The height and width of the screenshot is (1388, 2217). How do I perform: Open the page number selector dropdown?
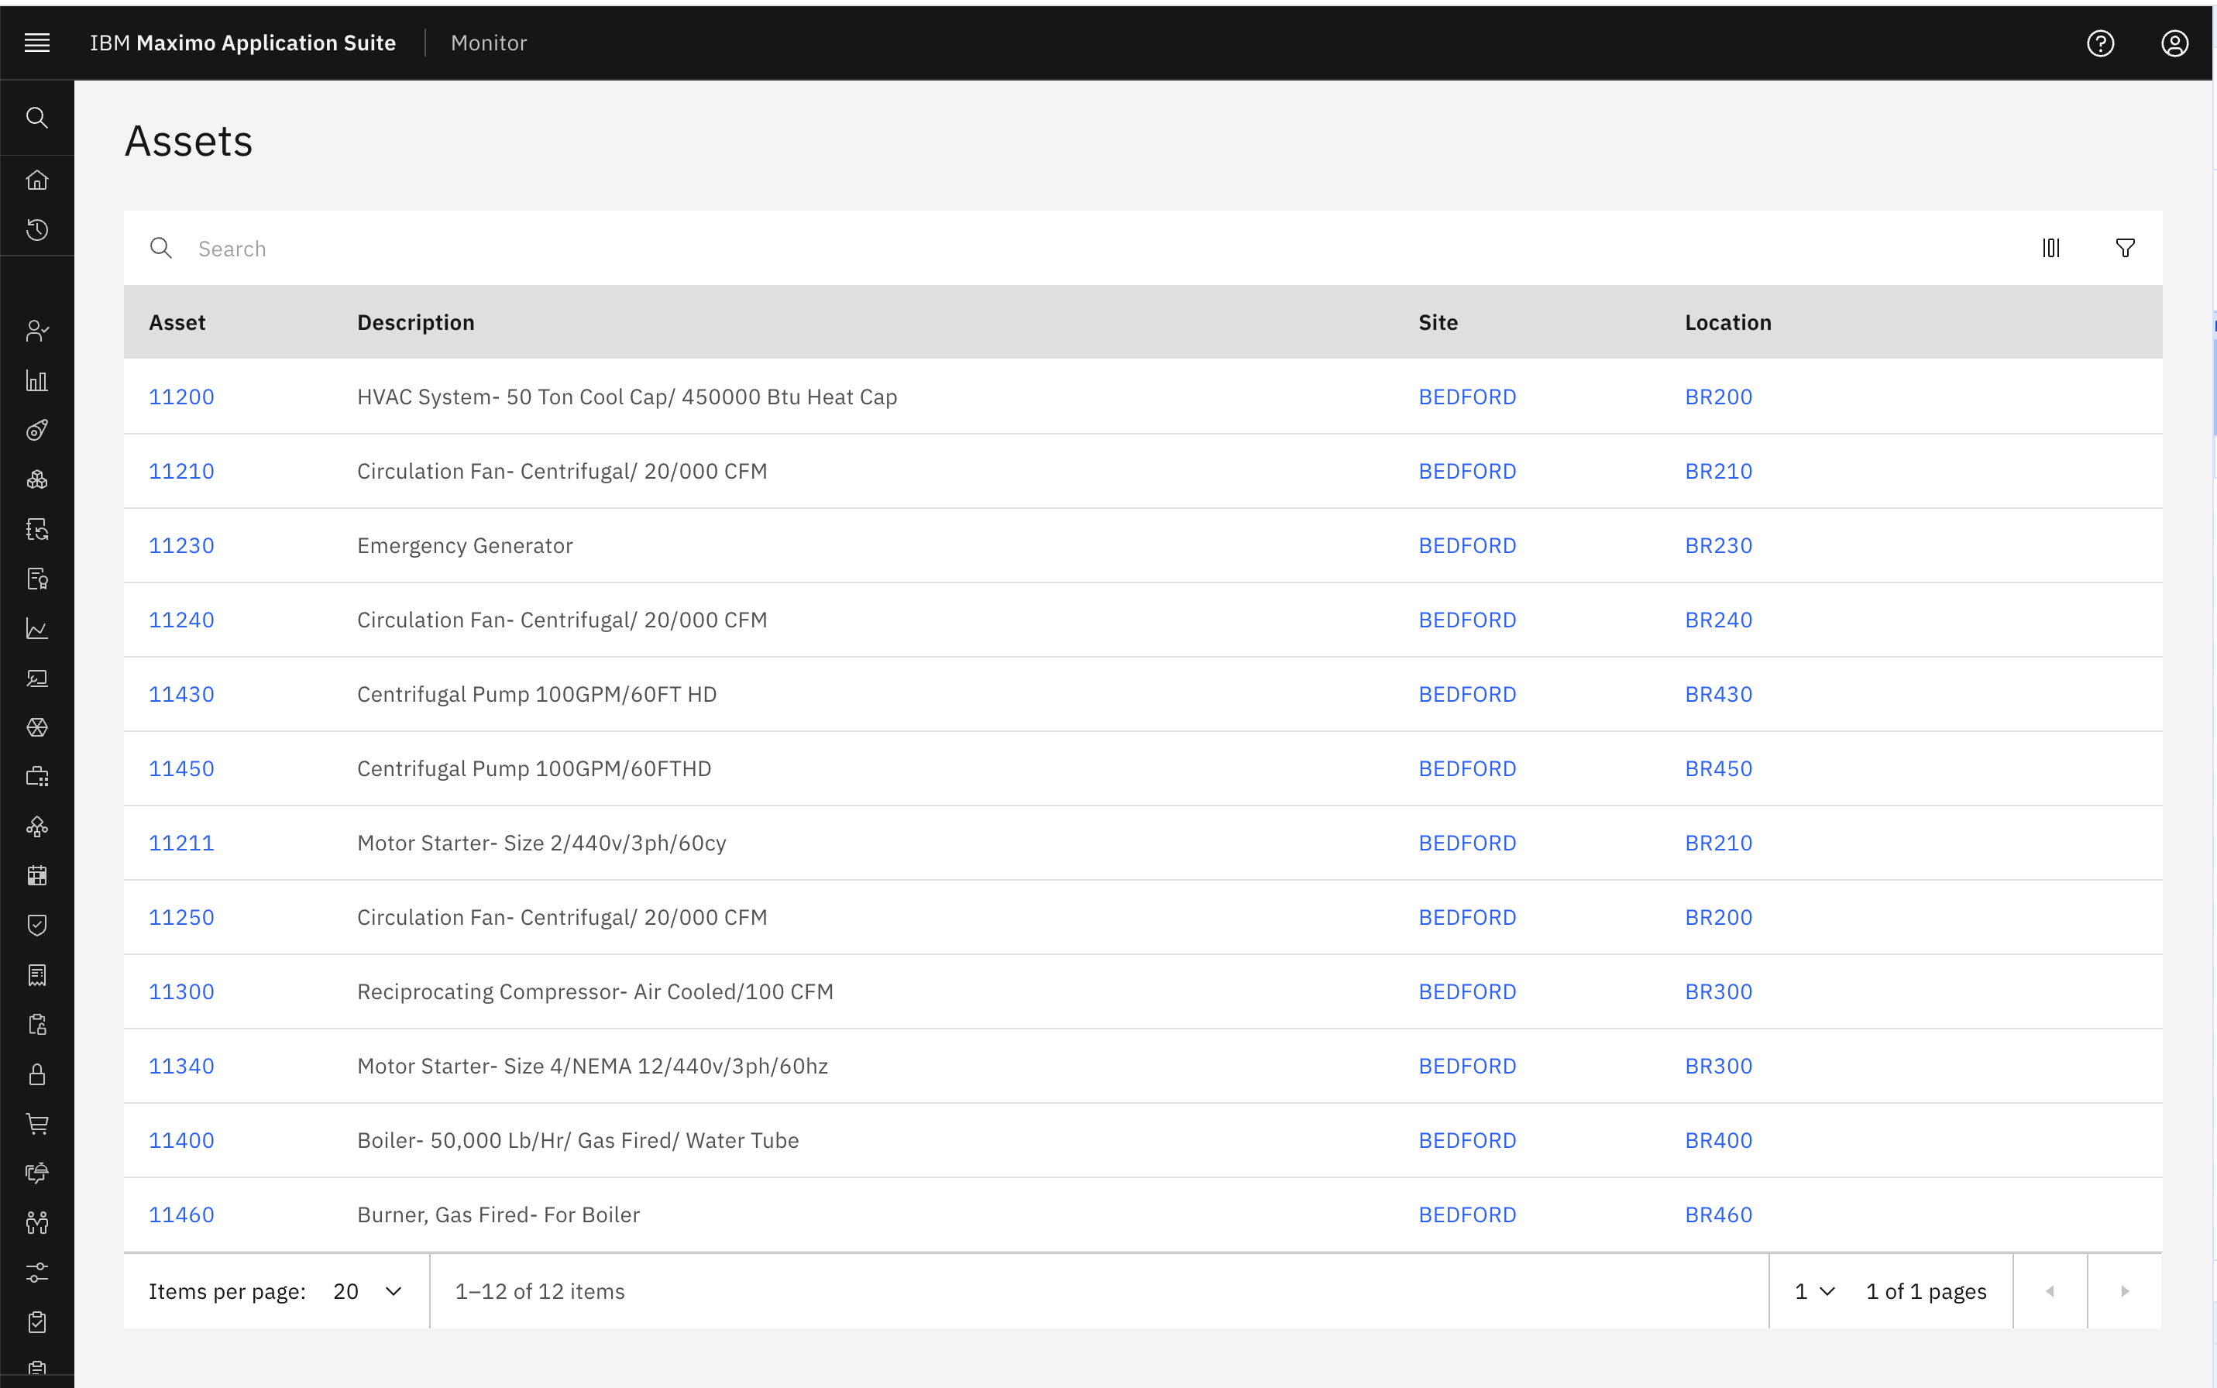pos(1814,1290)
